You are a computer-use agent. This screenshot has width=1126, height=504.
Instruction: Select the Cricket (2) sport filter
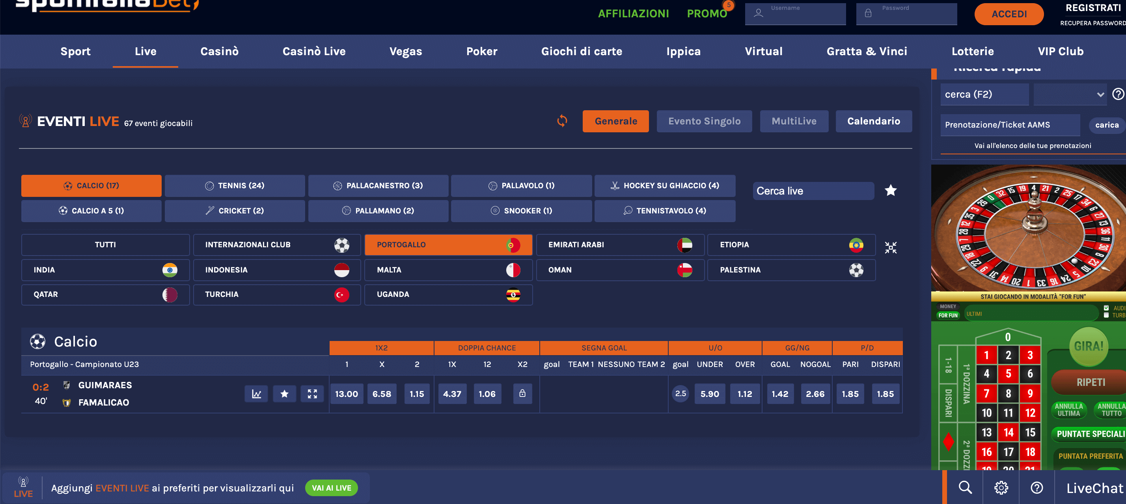[x=235, y=211]
